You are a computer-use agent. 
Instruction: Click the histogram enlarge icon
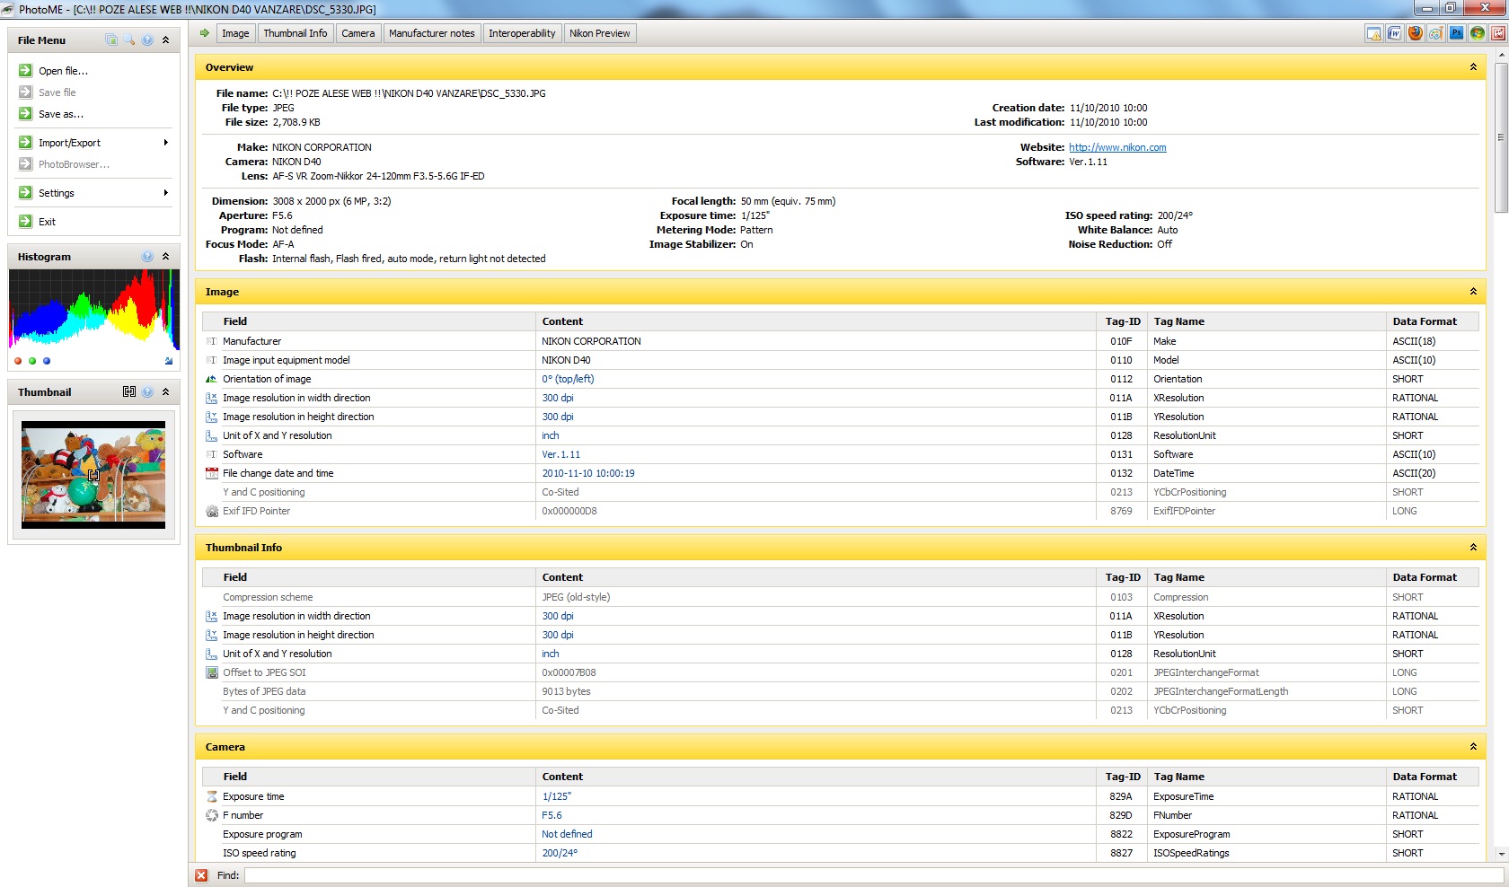[169, 361]
